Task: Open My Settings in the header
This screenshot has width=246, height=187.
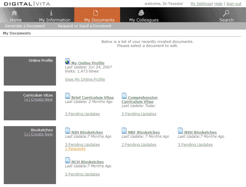Action: [201, 4]
